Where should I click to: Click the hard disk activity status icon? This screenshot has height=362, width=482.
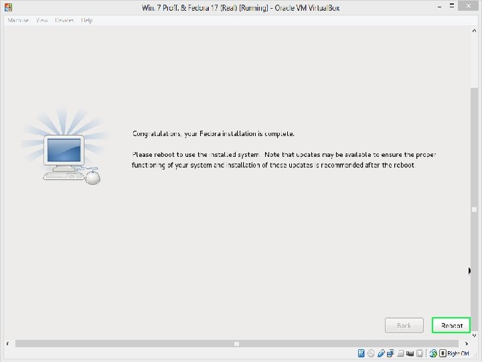point(361,353)
